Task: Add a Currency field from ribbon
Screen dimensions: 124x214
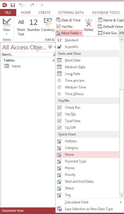Action: [48, 25]
